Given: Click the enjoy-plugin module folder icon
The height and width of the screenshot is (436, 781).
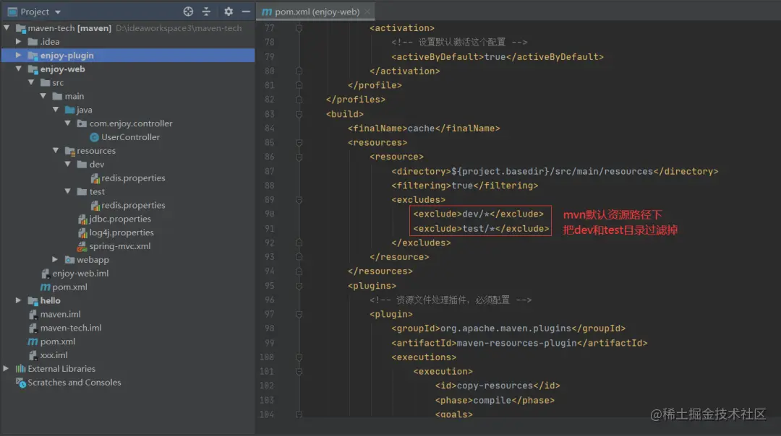Looking at the screenshot, I should 33,56.
